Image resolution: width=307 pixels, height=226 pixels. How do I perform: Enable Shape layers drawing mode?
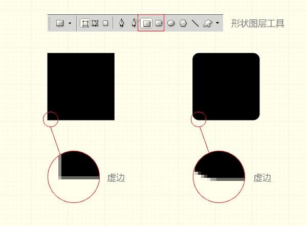pyautogui.click(x=85, y=23)
